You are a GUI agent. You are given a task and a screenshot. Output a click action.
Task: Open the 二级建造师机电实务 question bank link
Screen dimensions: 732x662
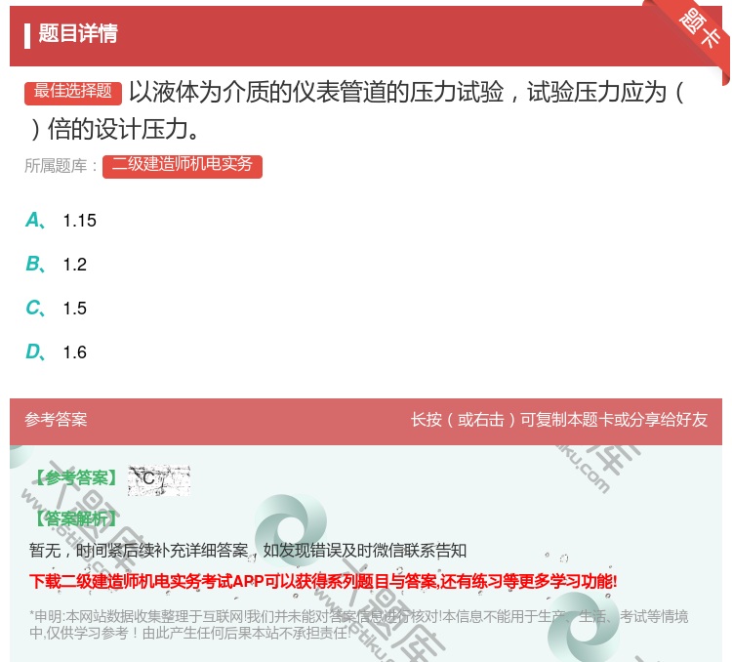click(x=183, y=166)
